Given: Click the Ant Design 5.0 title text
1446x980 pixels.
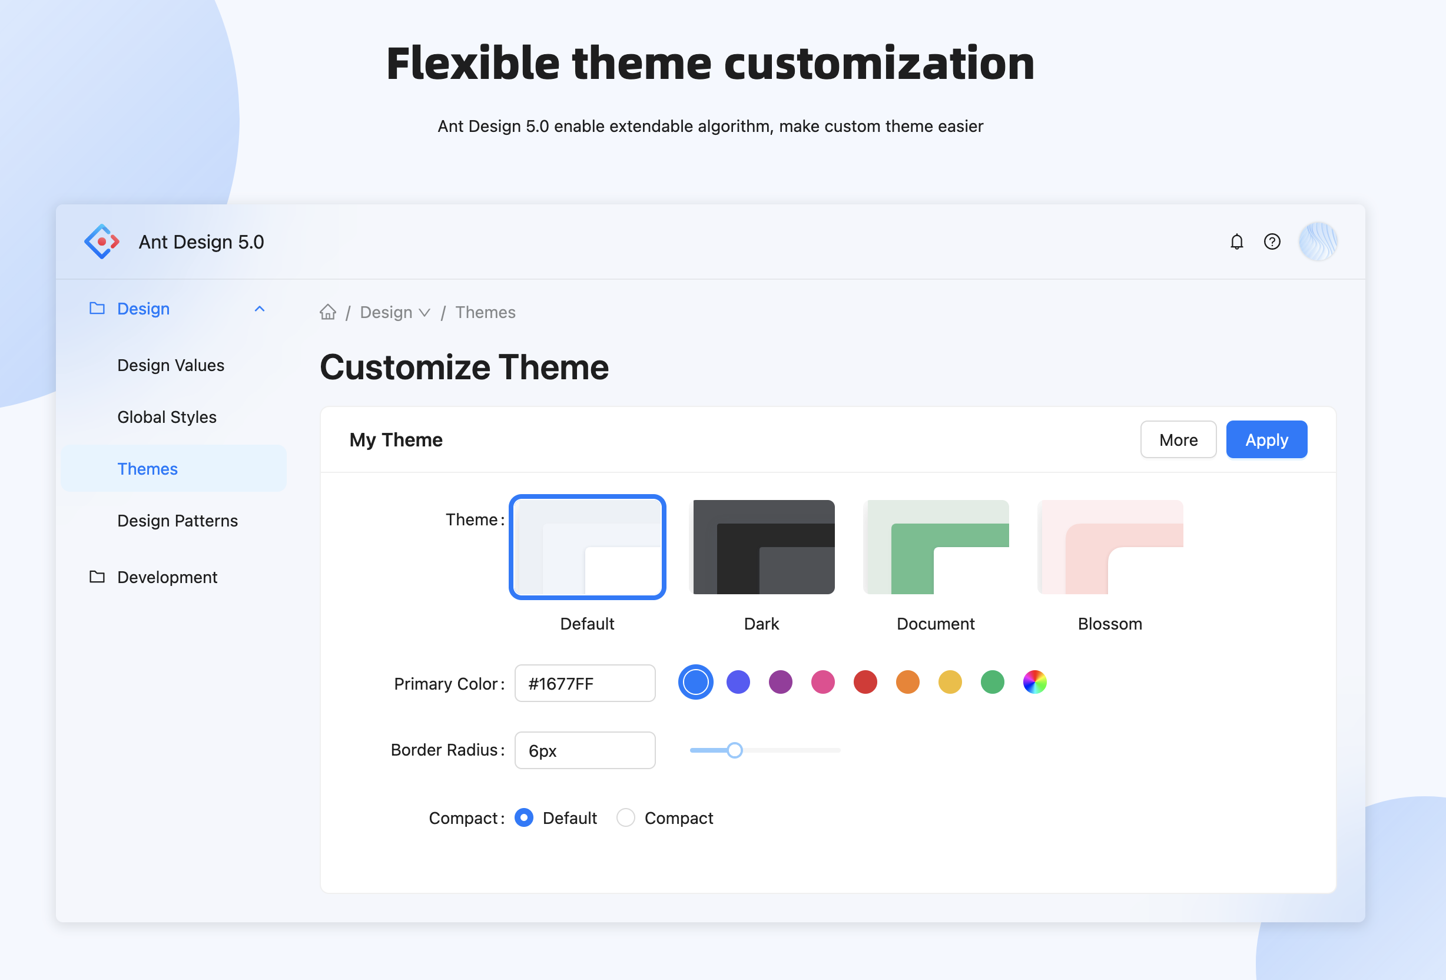Looking at the screenshot, I should (201, 242).
